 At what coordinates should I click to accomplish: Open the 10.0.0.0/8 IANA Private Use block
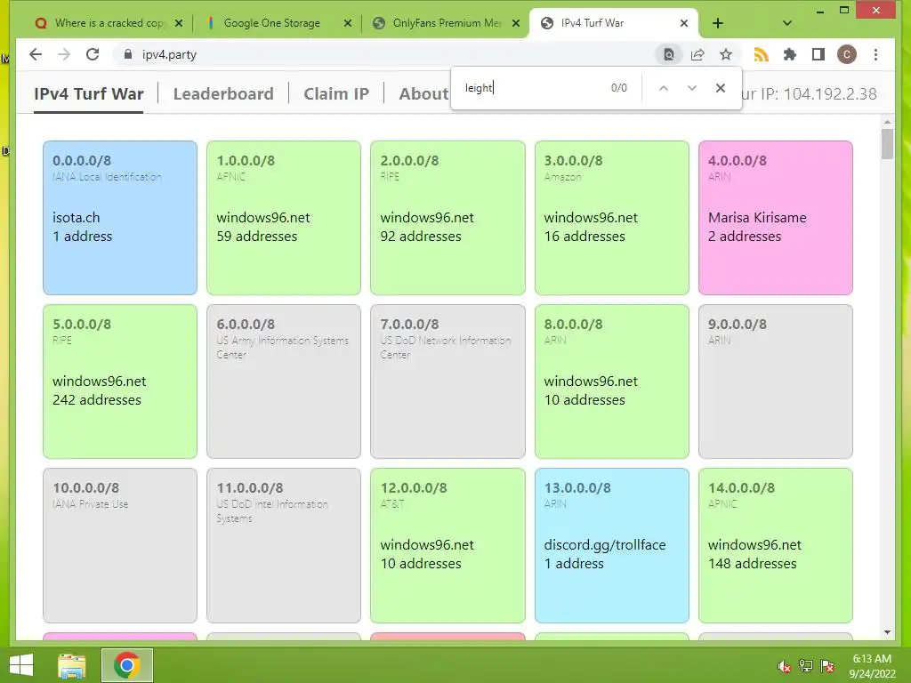point(120,545)
